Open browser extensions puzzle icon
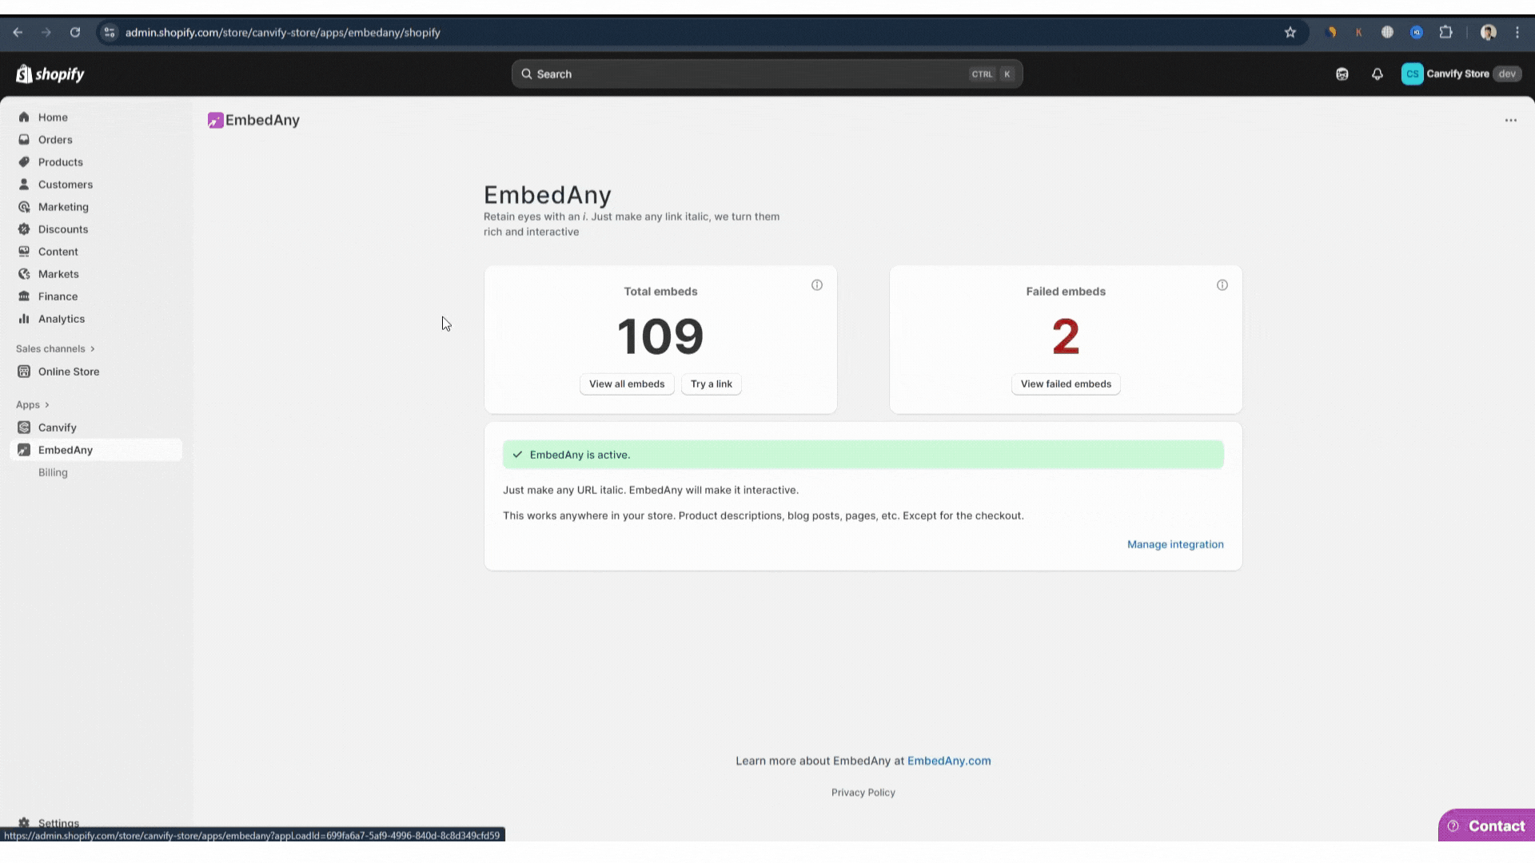Screen dimensions: 1535x863 coord(1445,33)
